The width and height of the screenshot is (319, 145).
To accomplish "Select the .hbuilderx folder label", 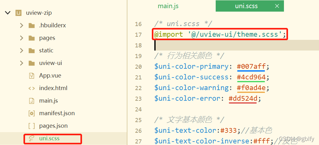I will click(x=53, y=25).
